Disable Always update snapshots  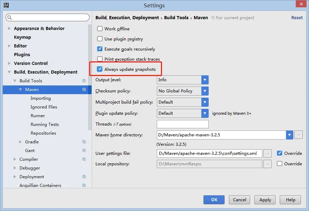pyautogui.click(x=99, y=69)
